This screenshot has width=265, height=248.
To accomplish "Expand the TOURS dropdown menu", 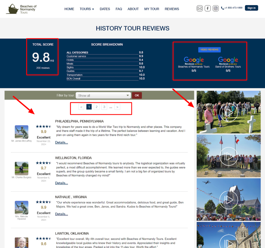I will click(87, 9).
